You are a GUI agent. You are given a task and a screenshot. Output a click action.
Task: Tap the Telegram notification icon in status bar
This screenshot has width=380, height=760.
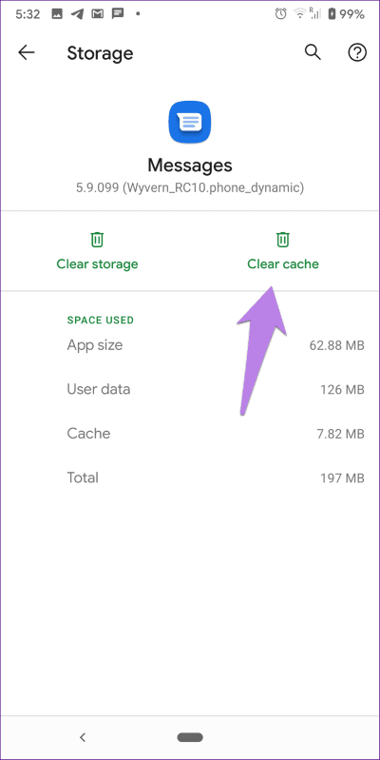pos(77,14)
